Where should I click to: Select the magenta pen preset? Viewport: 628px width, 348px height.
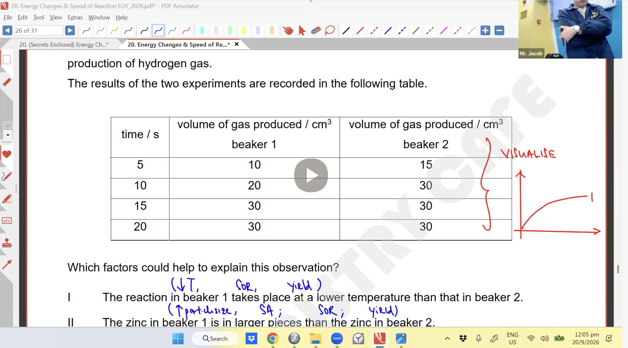pyautogui.click(x=186, y=31)
